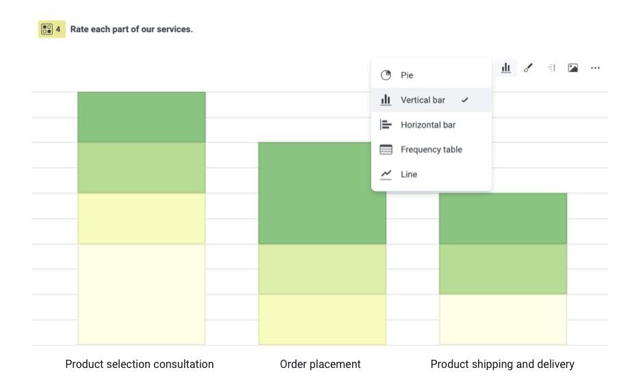Click dark green segment of Product selection consultation bar
The image size is (641, 383).
141,117
